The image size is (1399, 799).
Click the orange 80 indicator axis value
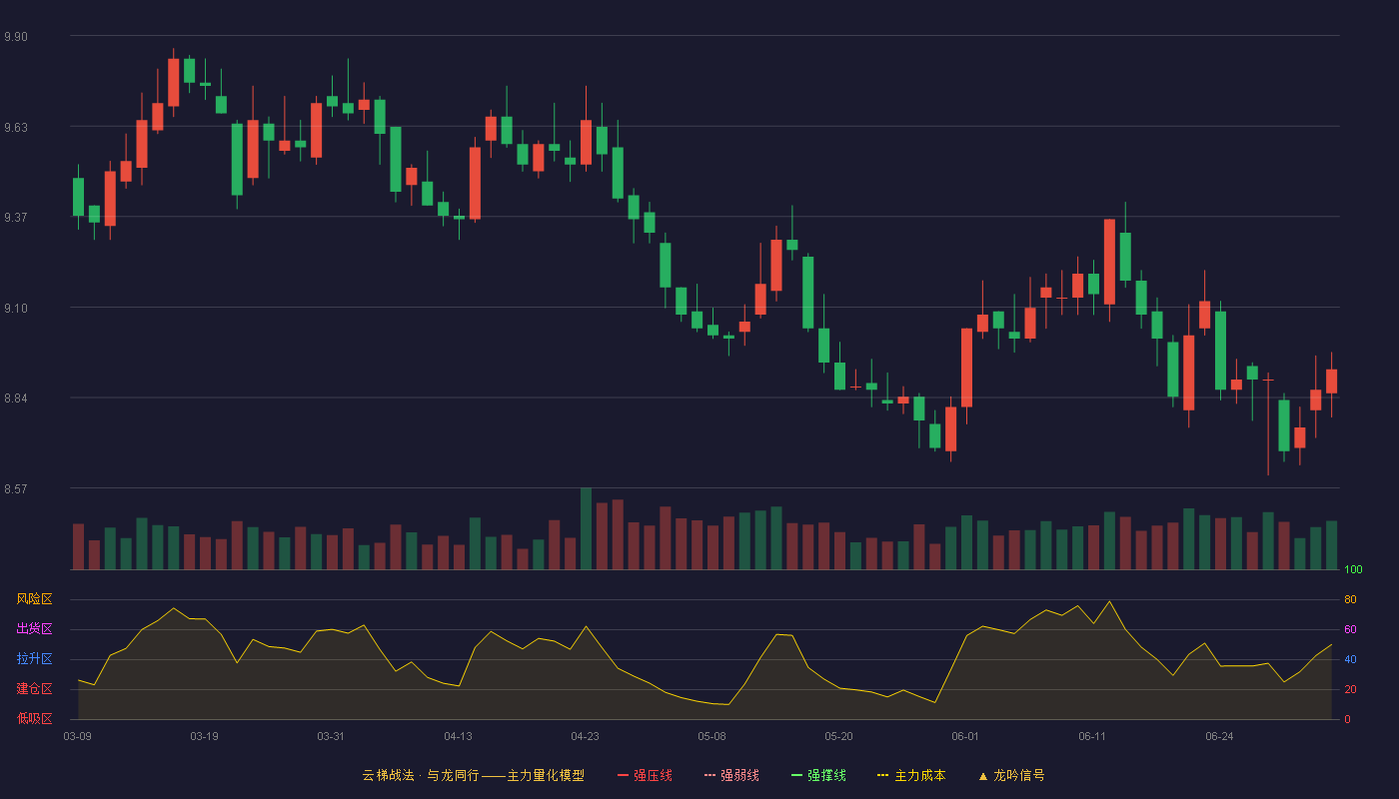(1350, 600)
